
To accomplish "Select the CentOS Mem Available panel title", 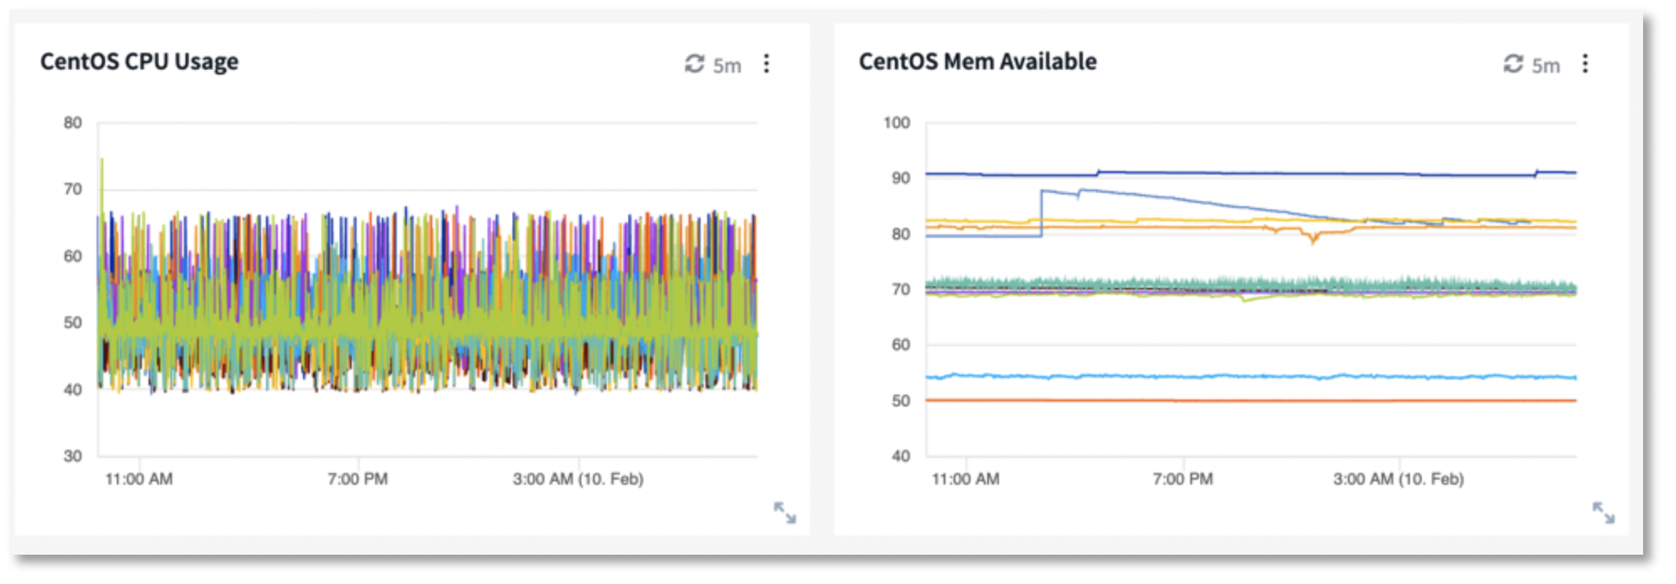I will coord(977,62).
